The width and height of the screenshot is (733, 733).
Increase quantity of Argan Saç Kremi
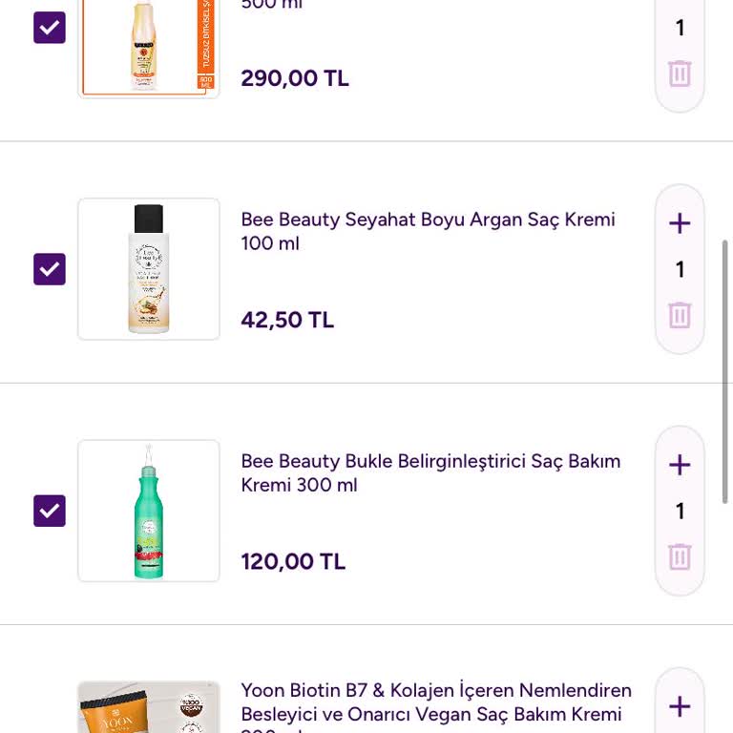(680, 223)
